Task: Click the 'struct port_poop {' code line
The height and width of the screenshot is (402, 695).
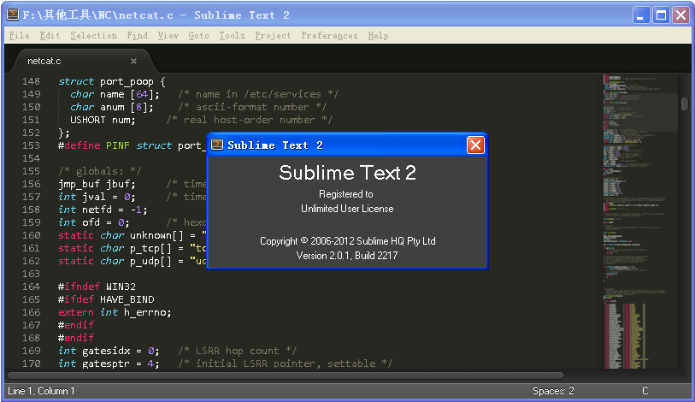Action: coord(112,81)
